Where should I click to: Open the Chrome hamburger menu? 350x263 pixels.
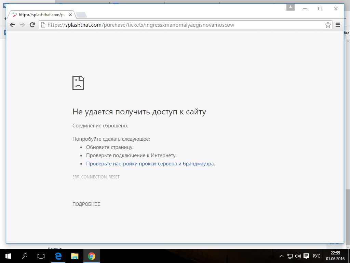[338, 25]
